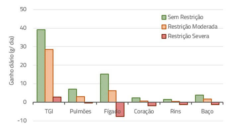This screenshot has width=239, height=128.
Task: Click the red Restrição Severa legend swatch
Action: tap(164, 36)
